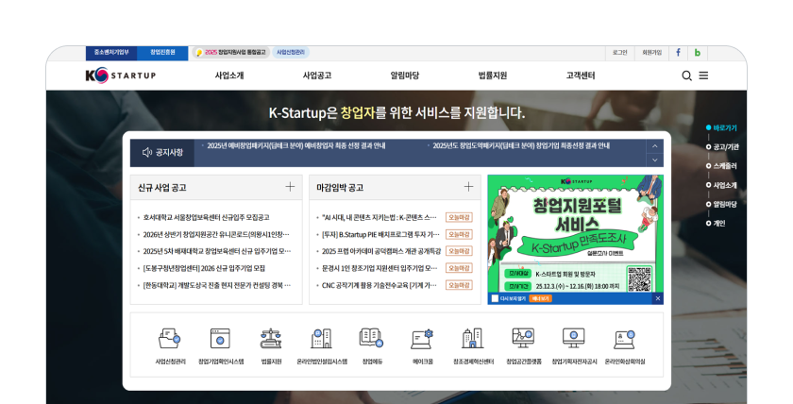Open 2026년 상반기 창업지원공간 유니콘로드 posting

216,235
